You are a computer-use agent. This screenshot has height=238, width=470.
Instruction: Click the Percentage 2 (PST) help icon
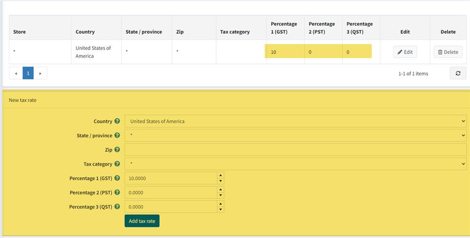(x=117, y=192)
